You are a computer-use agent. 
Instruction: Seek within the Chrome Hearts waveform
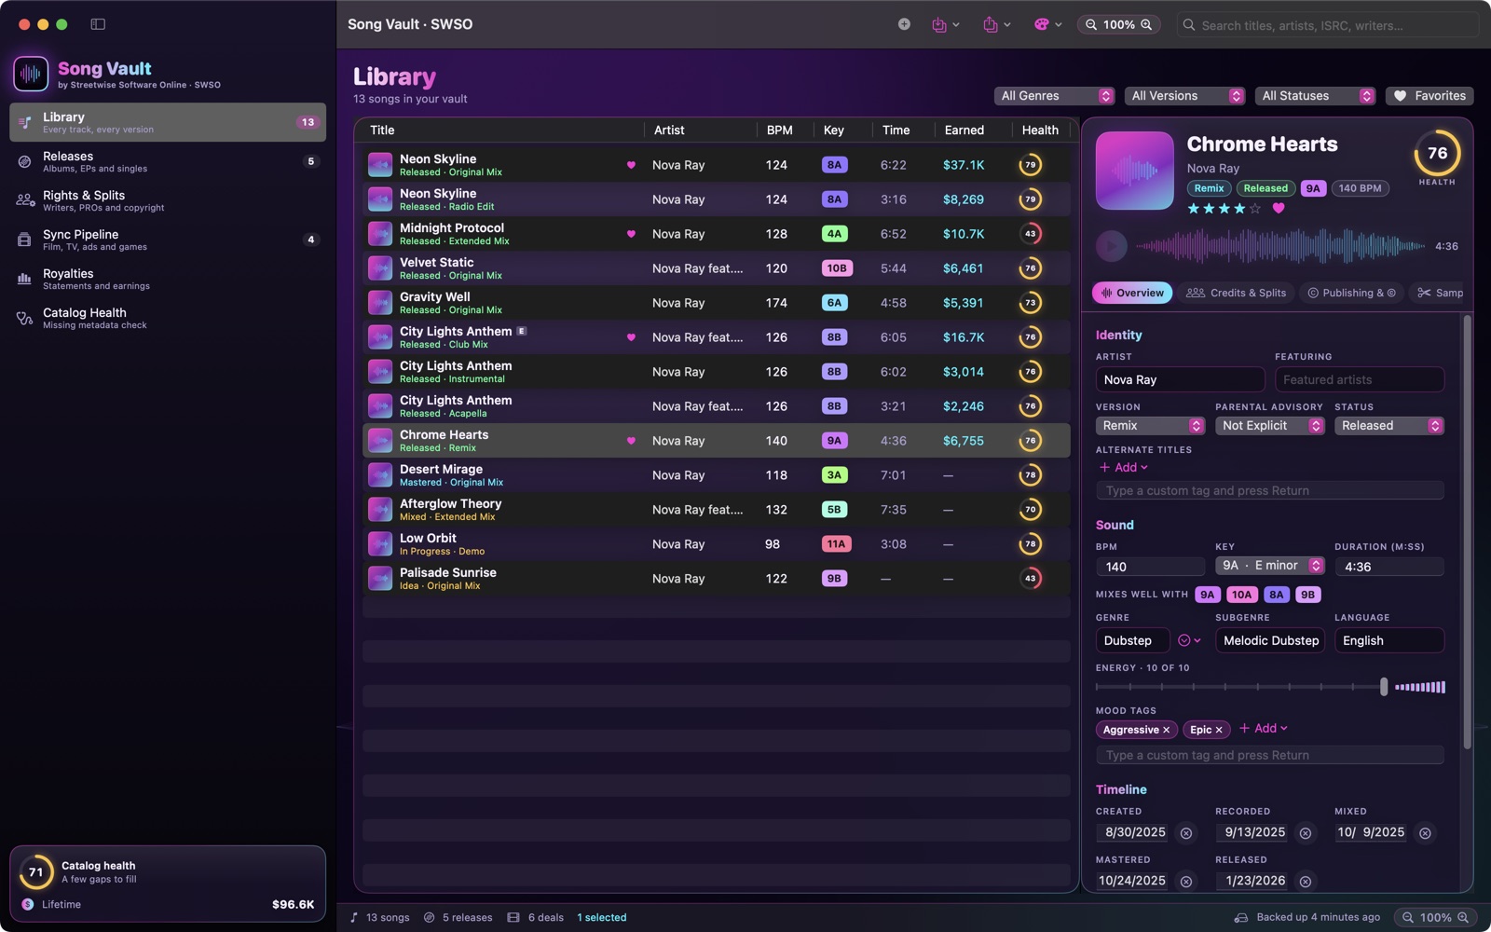pos(1279,246)
